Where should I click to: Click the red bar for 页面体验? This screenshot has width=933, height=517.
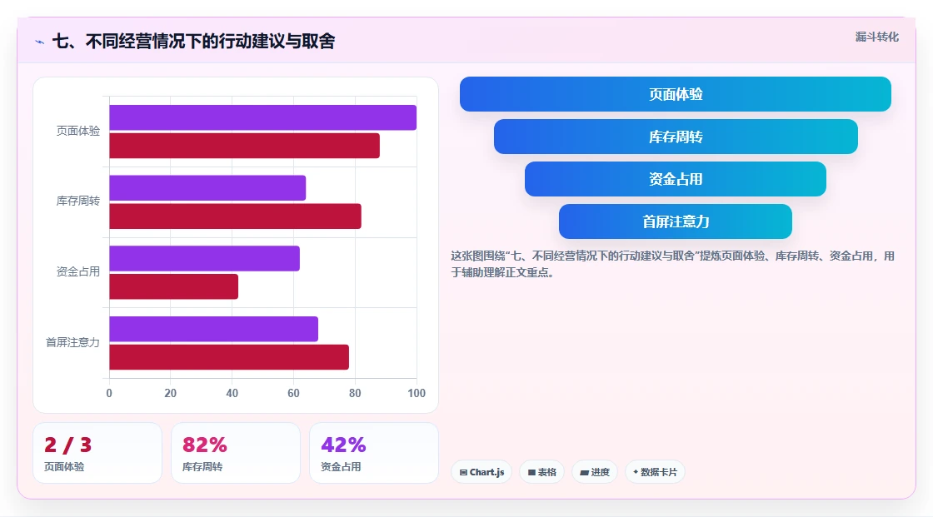point(245,146)
